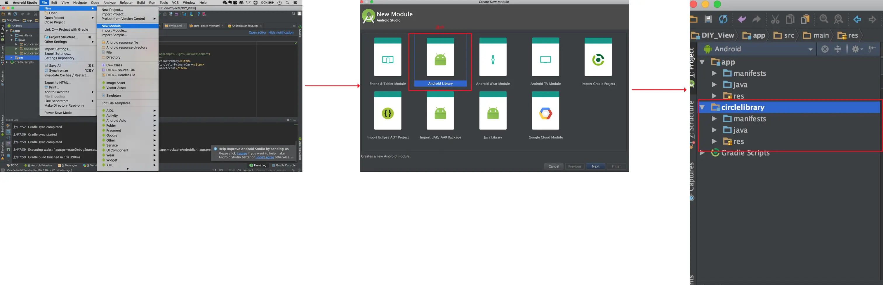Click the Back navigation arrow in the enlarged toolbar
Viewport: 883px width, 285px height.
pos(857,19)
